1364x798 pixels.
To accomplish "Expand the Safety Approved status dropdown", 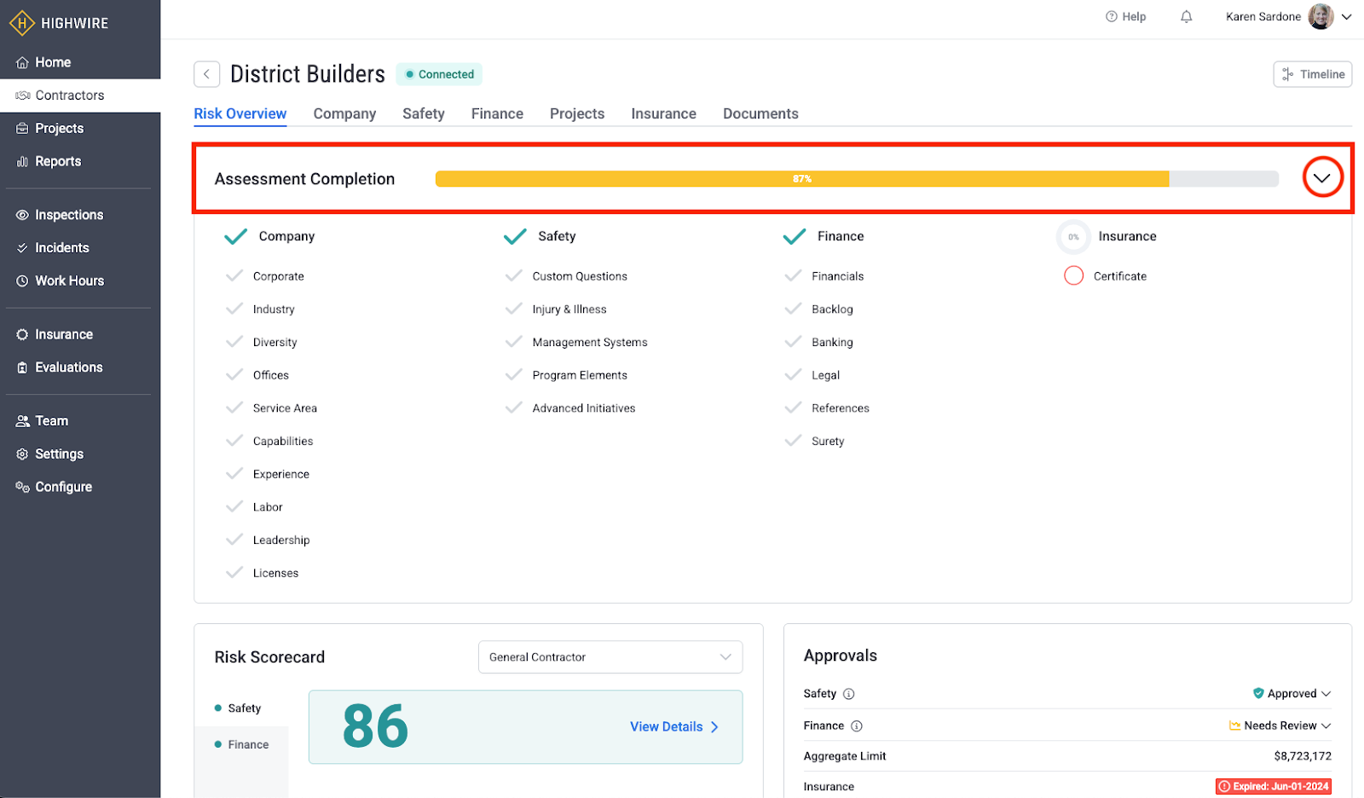I will click(x=1292, y=694).
